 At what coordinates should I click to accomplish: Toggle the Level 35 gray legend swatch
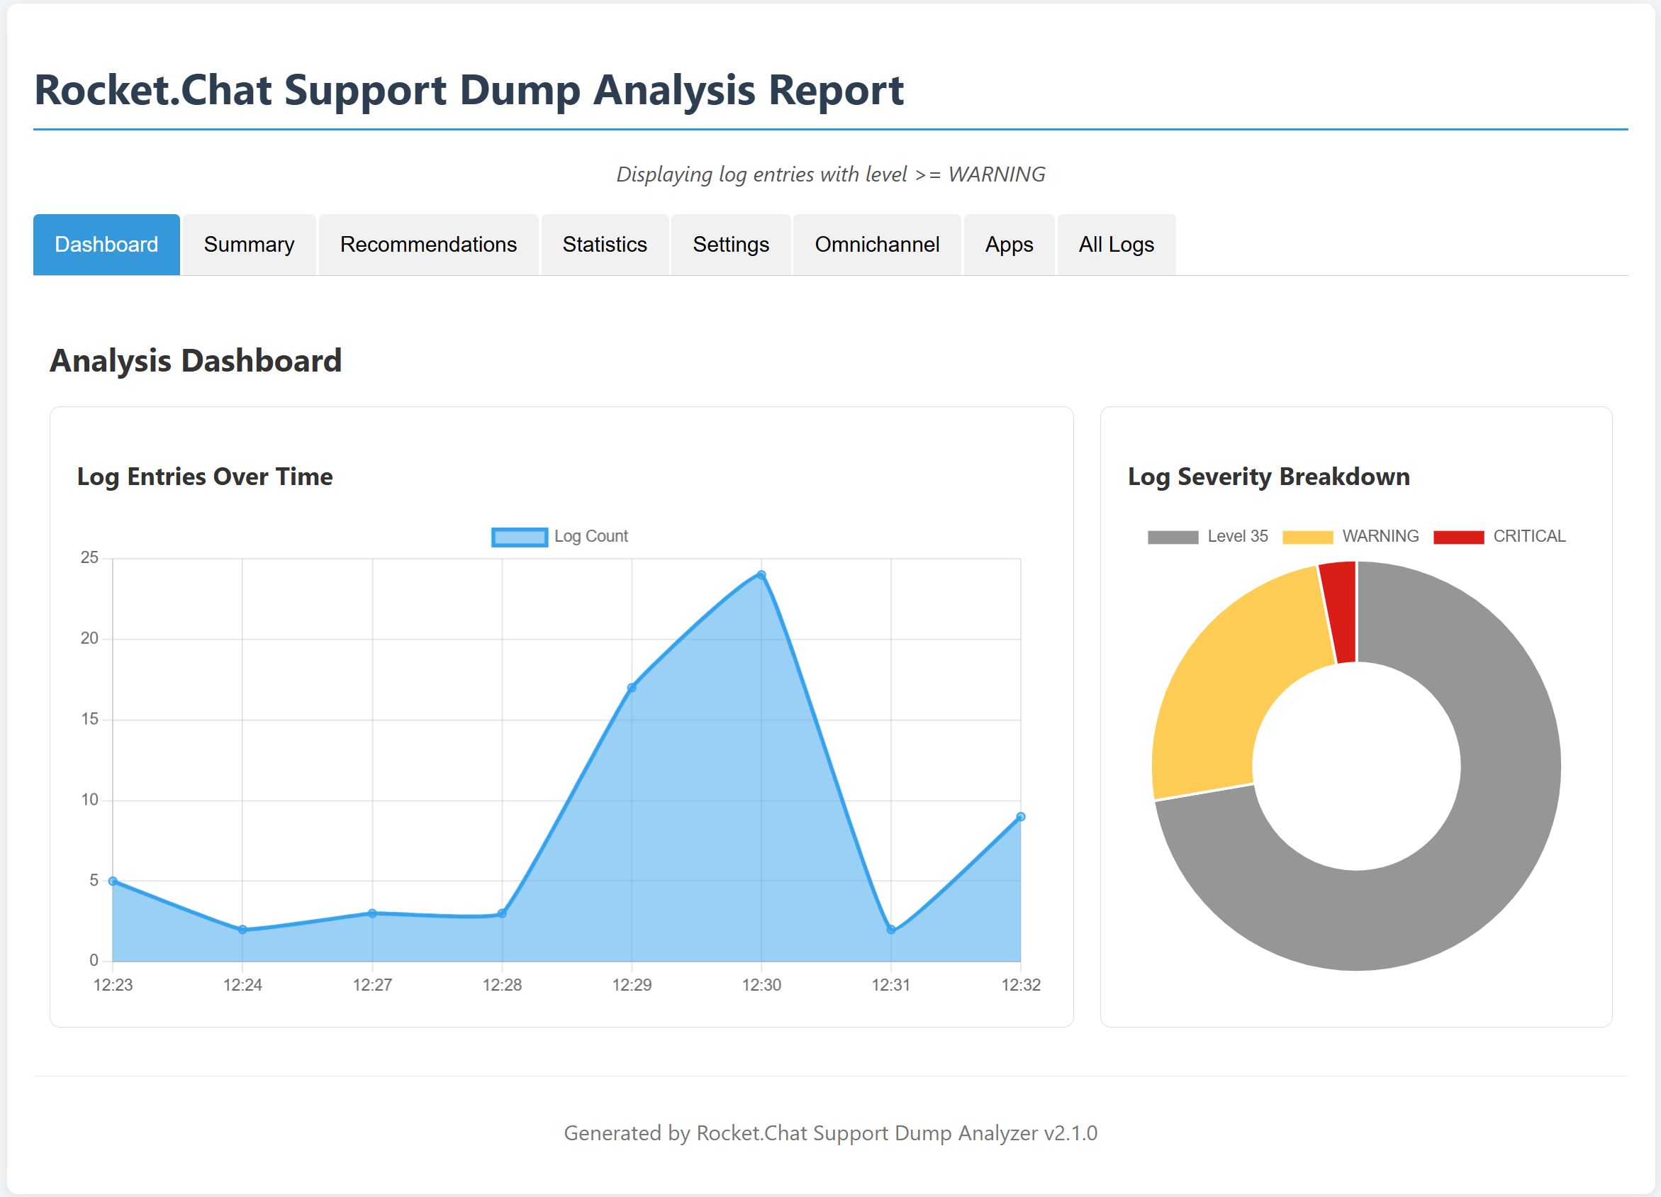[x=1173, y=537]
